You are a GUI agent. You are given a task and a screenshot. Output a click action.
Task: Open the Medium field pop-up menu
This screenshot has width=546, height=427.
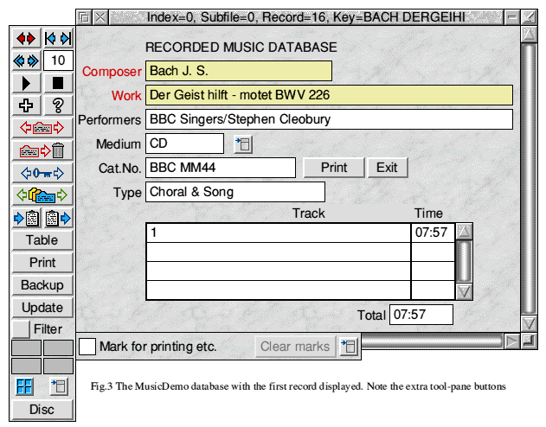(x=243, y=144)
